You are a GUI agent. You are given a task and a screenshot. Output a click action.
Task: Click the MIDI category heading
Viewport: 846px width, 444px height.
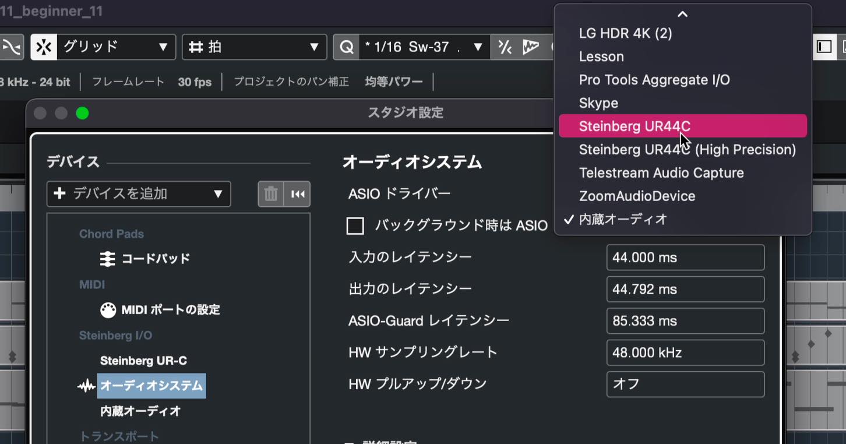[92, 285]
